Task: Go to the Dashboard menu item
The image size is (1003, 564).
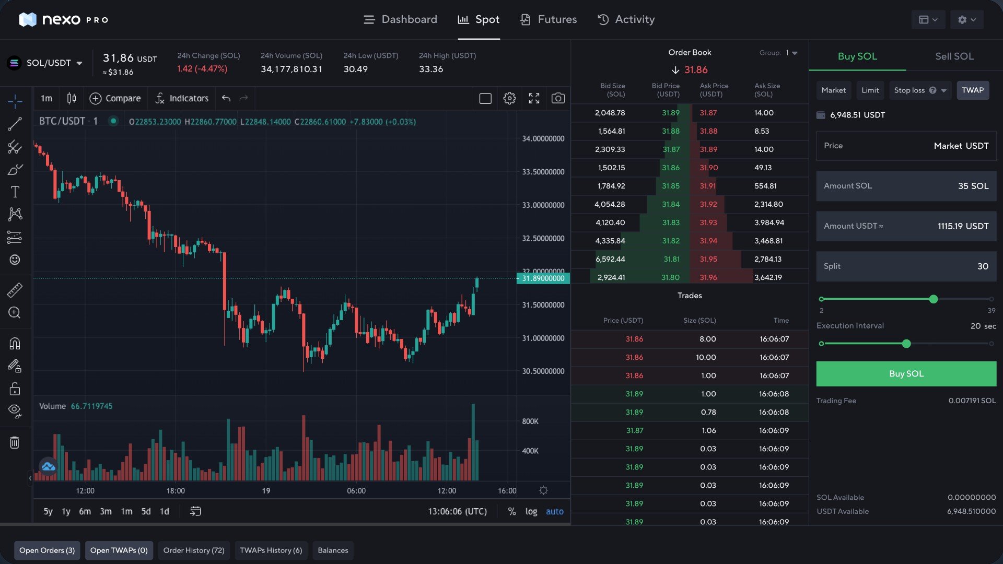Action: pos(400,20)
